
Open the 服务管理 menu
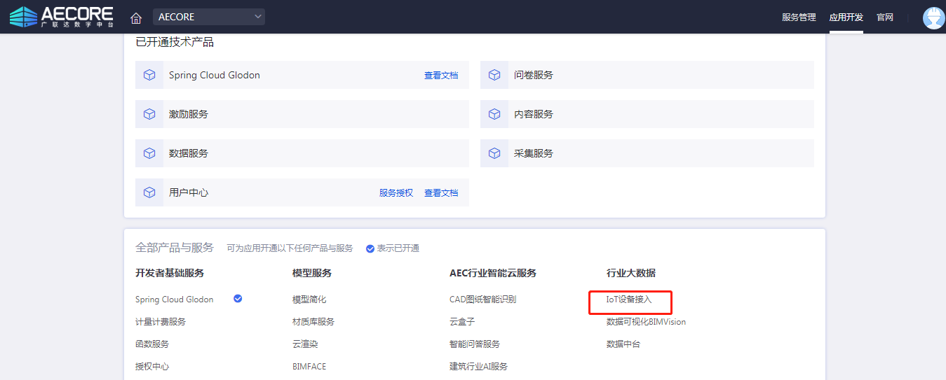799,17
